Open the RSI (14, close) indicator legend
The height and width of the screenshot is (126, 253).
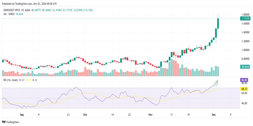click(x=10, y=80)
